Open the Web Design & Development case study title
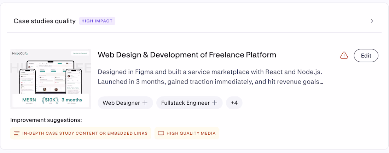This screenshot has width=389, height=153. [x=187, y=55]
